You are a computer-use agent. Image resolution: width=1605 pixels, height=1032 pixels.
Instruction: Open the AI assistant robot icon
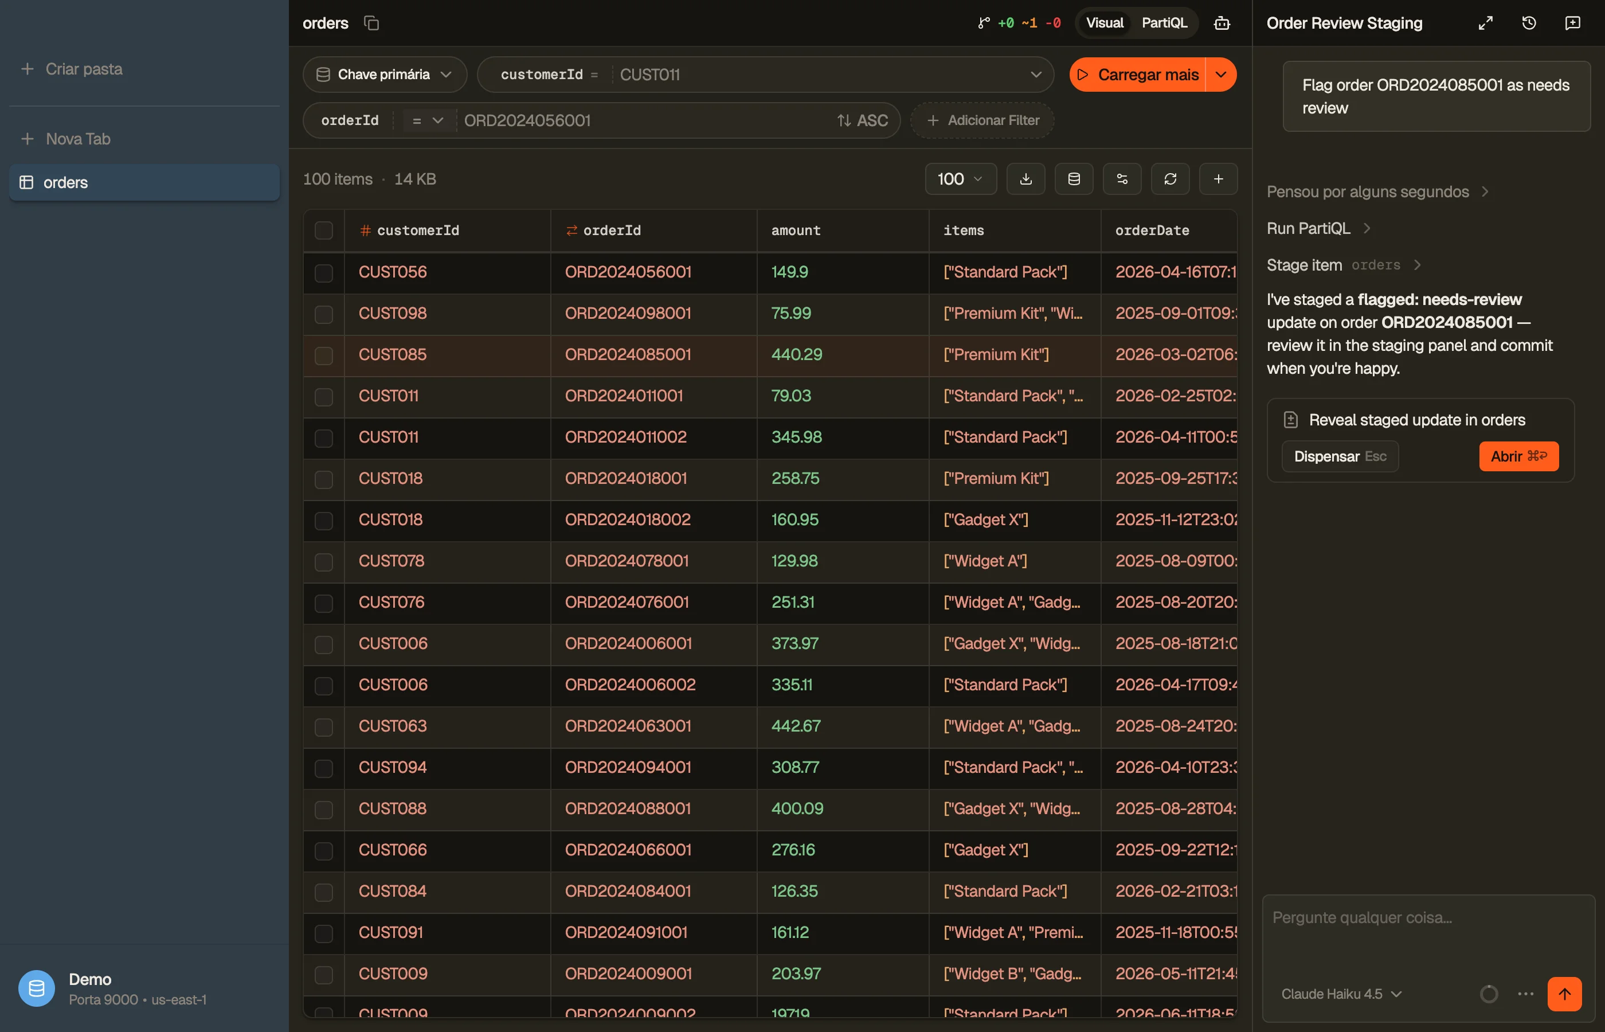point(1222,23)
